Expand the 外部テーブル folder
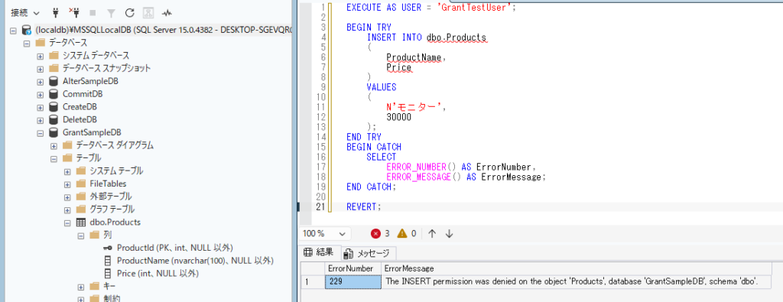Screen dimensions: 783x302 tap(67, 197)
